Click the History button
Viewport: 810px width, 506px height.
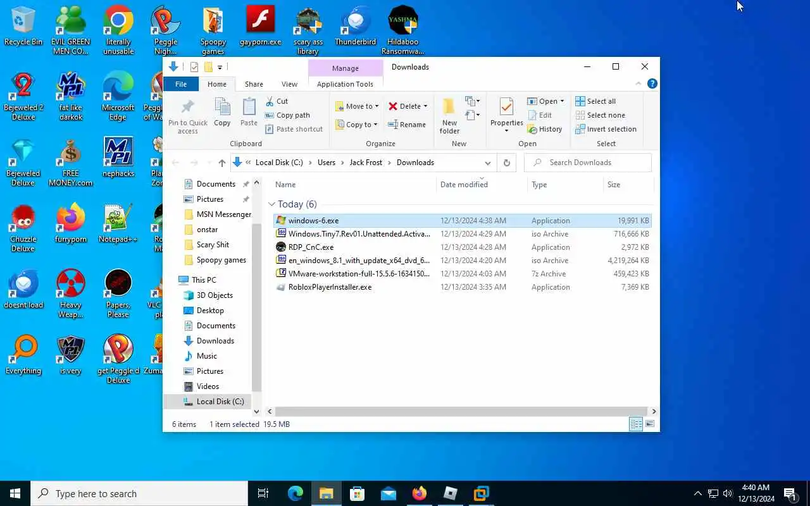pyautogui.click(x=545, y=129)
